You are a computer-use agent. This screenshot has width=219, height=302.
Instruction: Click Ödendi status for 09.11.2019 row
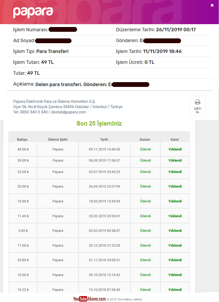pyautogui.click(x=145, y=149)
